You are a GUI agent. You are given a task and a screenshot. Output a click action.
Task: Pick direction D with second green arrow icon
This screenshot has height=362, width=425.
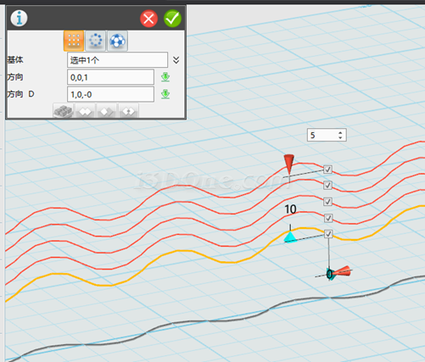(x=165, y=94)
